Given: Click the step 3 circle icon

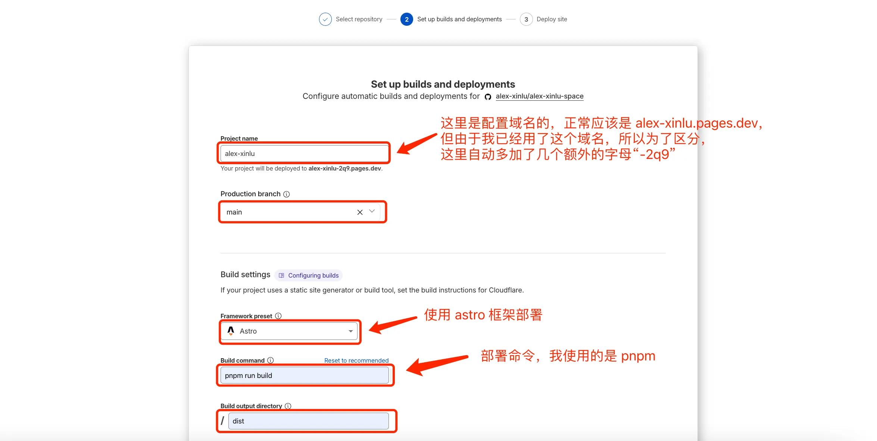Looking at the screenshot, I should click(526, 19).
